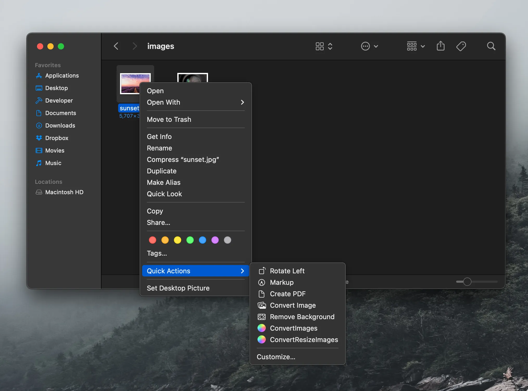The height and width of the screenshot is (391, 528).
Task: Open Applications from the sidebar
Action: pyautogui.click(x=62, y=75)
